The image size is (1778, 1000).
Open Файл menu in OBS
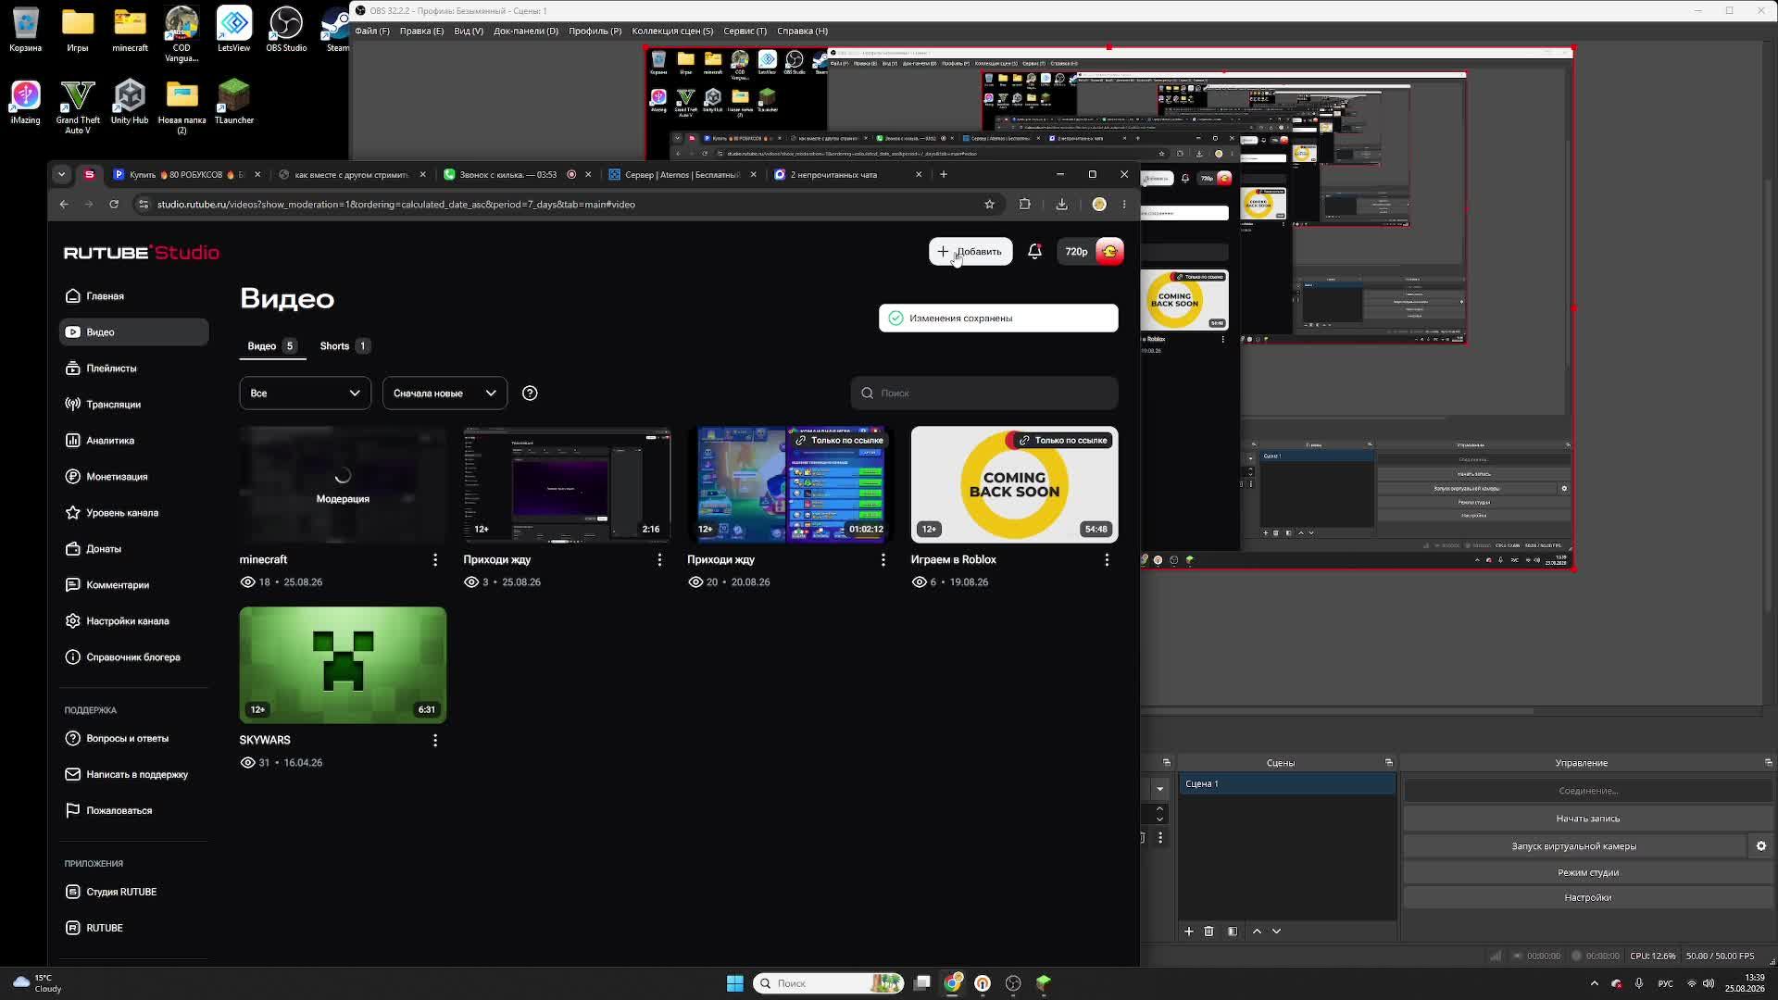coord(372,31)
